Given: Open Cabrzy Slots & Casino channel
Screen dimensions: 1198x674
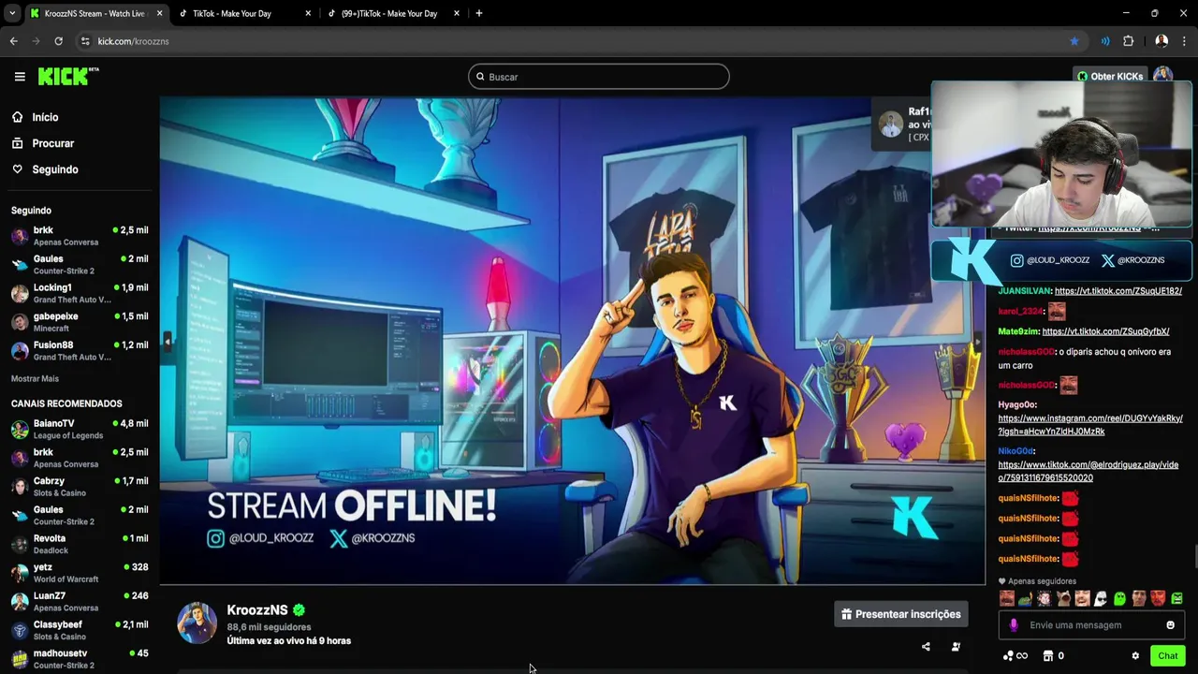Looking at the screenshot, I should click(80, 487).
